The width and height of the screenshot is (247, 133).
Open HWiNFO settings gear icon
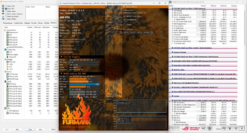pos(236,129)
